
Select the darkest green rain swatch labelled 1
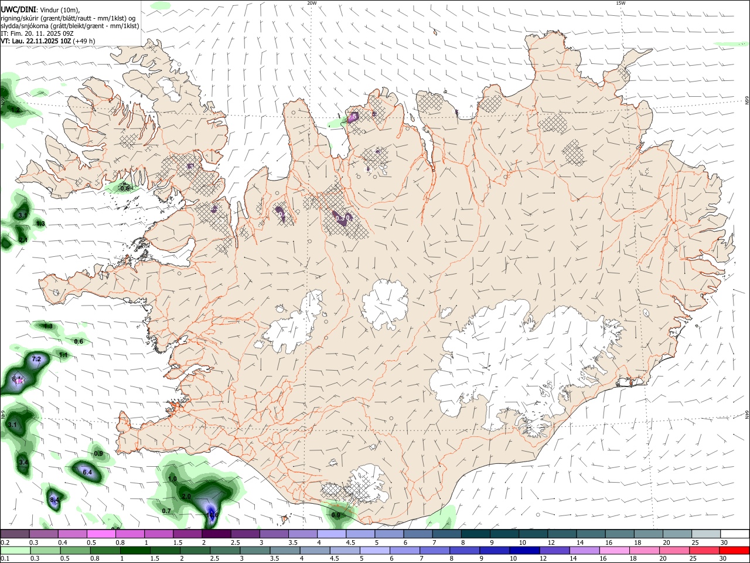point(135,551)
